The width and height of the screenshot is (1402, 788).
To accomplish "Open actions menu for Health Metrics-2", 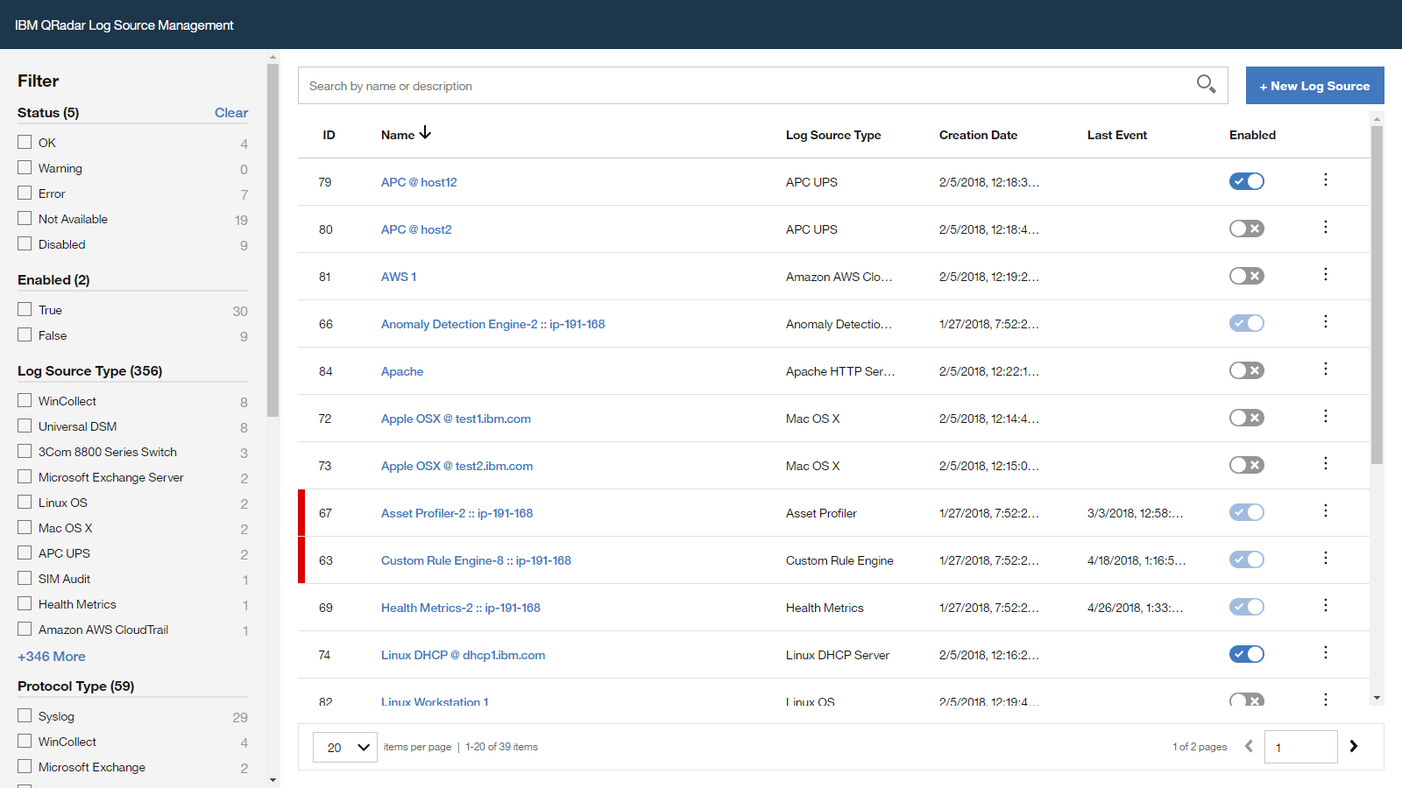I will 1326,605.
